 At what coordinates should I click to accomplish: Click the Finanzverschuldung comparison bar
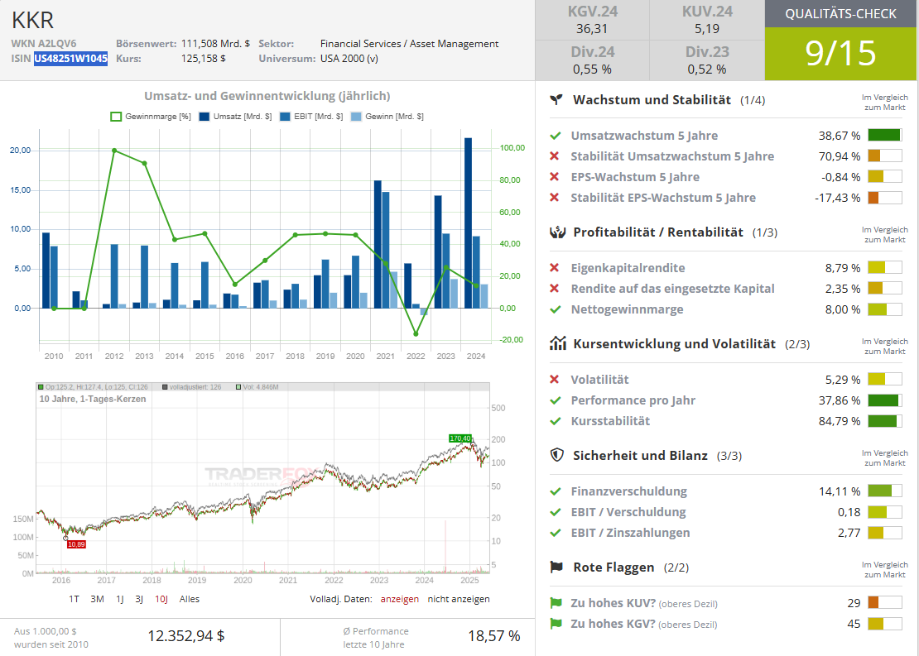pos(884,491)
